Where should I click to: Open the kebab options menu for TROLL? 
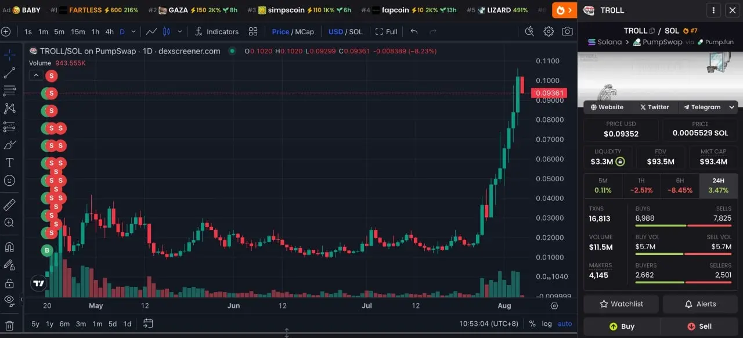click(713, 10)
